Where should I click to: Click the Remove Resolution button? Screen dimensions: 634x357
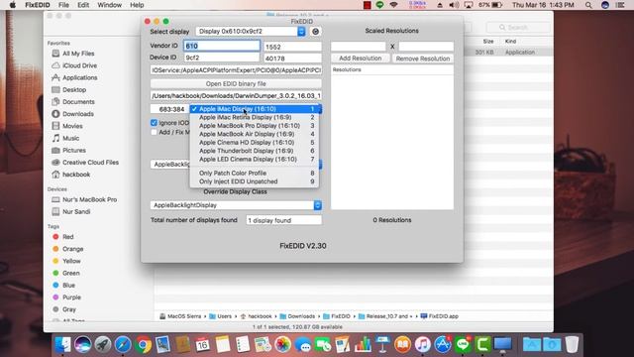pyautogui.click(x=423, y=59)
